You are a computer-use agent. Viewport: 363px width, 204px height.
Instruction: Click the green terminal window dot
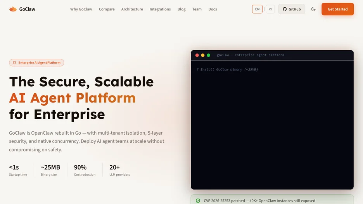pyautogui.click(x=208, y=55)
